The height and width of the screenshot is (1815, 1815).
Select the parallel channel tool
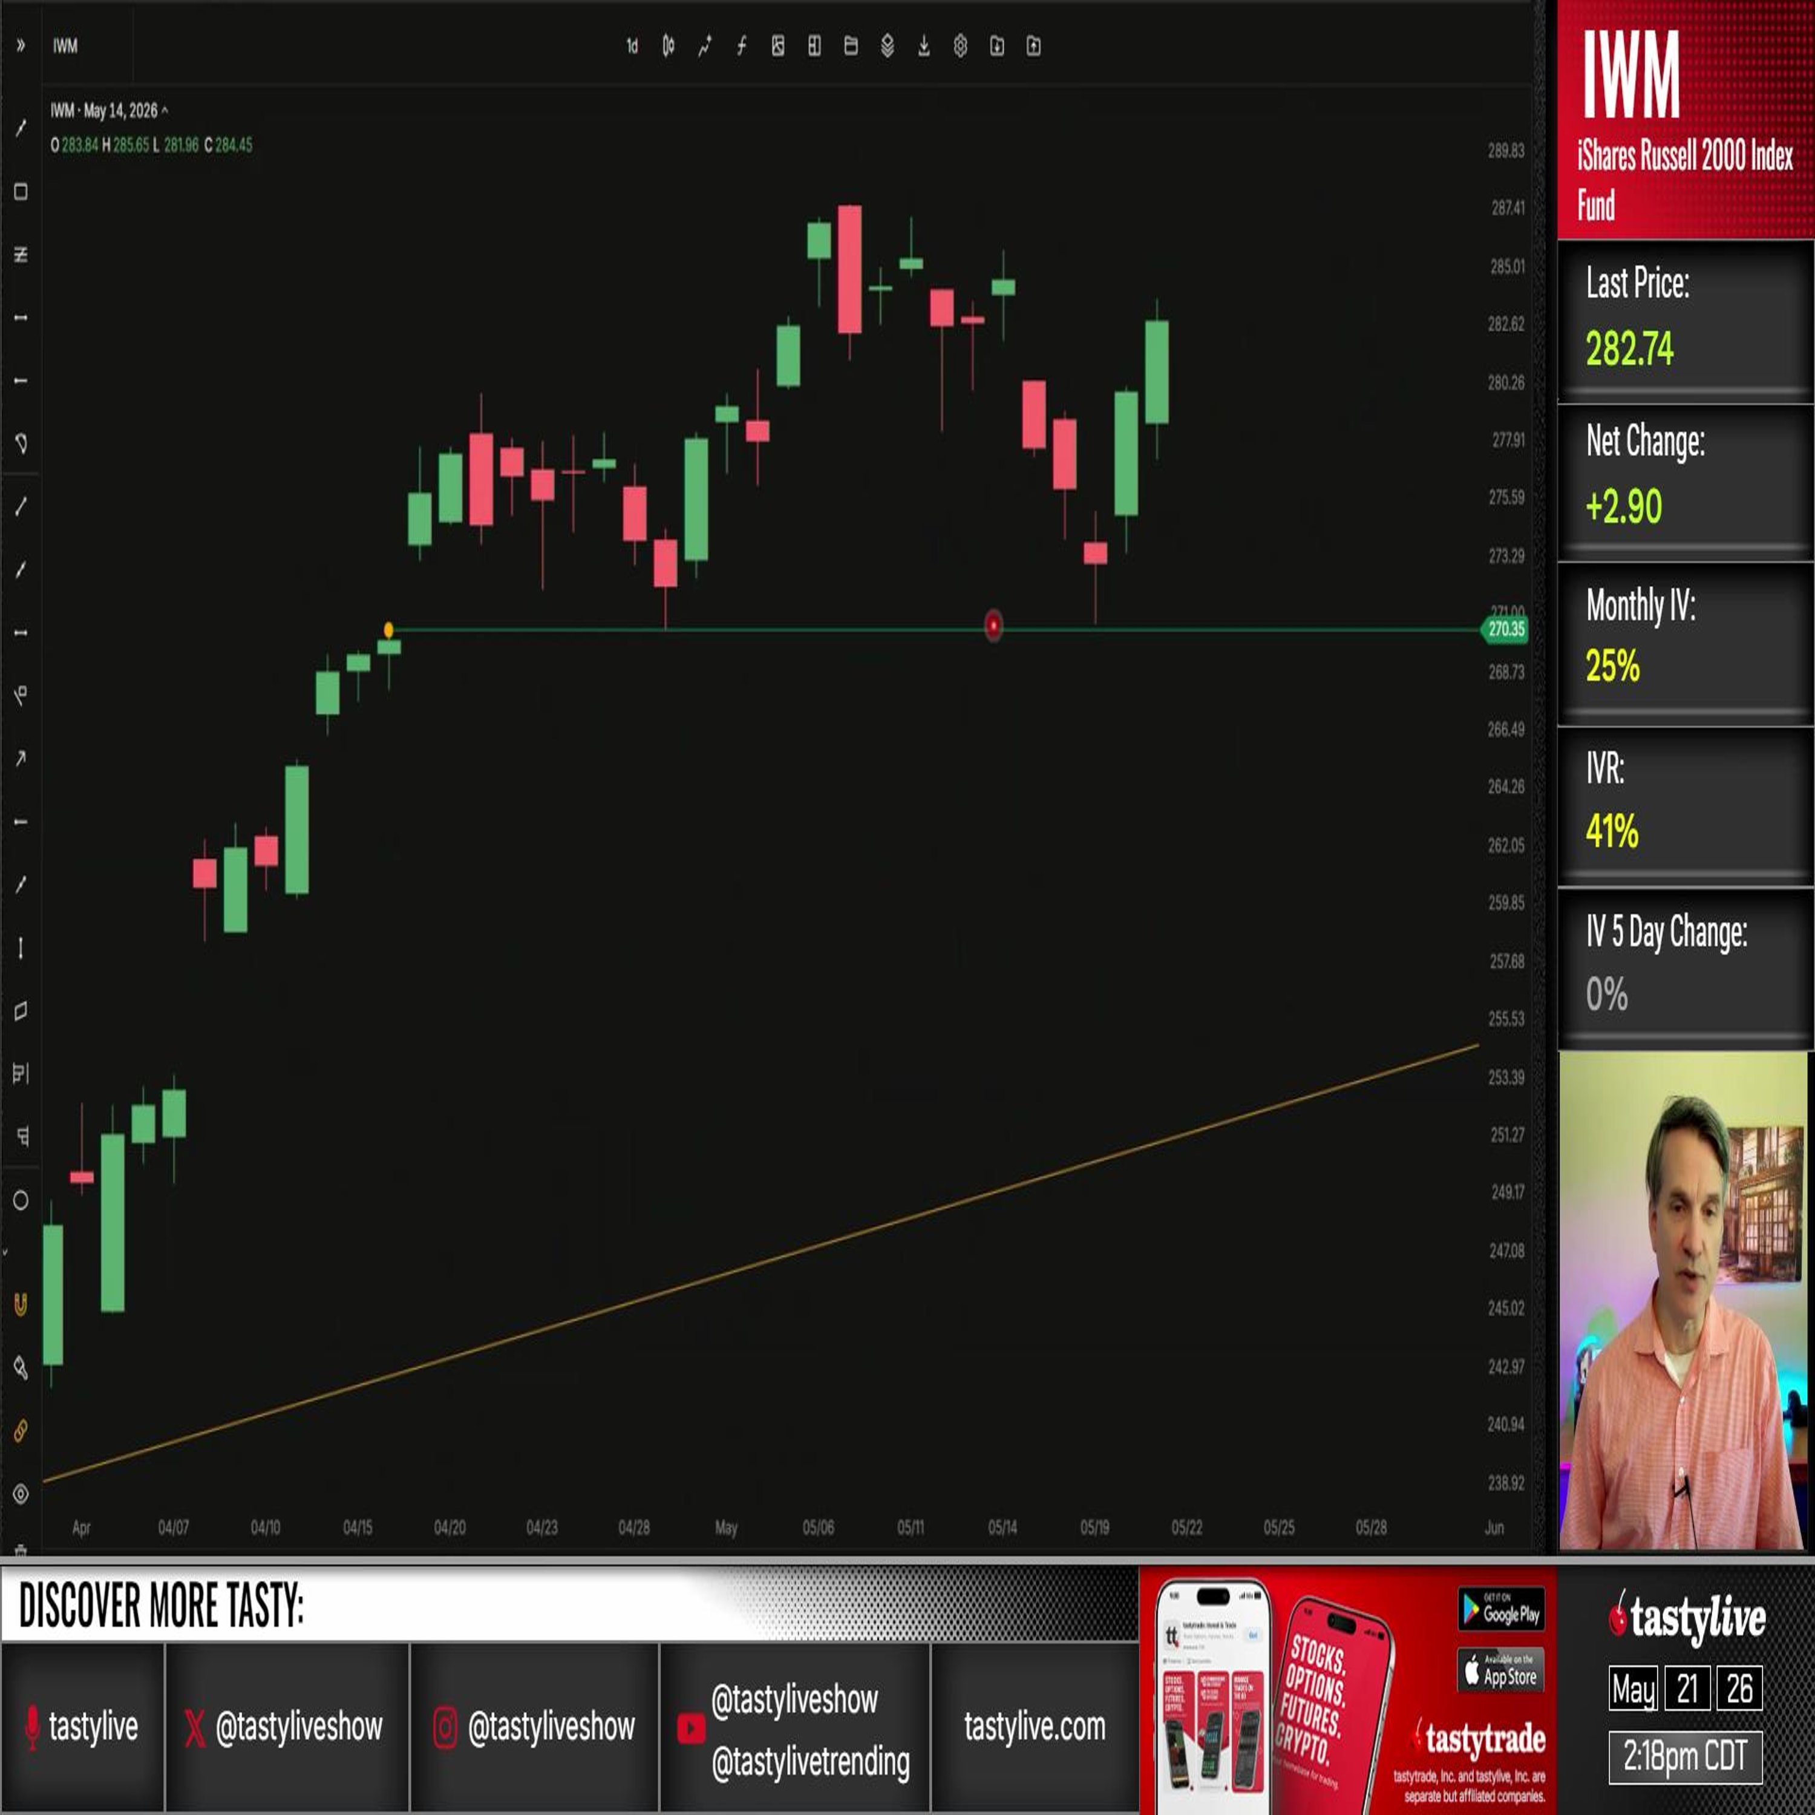(21, 255)
